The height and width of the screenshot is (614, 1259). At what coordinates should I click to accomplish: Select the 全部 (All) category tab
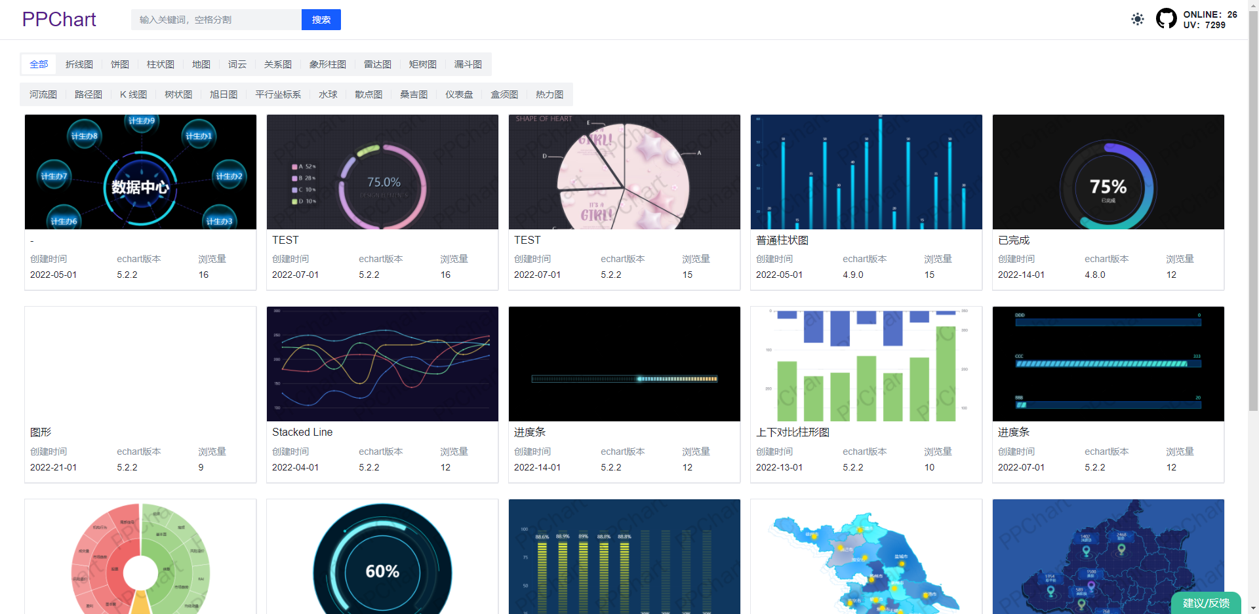(x=38, y=64)
